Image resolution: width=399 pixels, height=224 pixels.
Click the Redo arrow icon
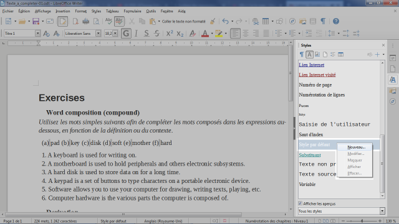[239, 21]
